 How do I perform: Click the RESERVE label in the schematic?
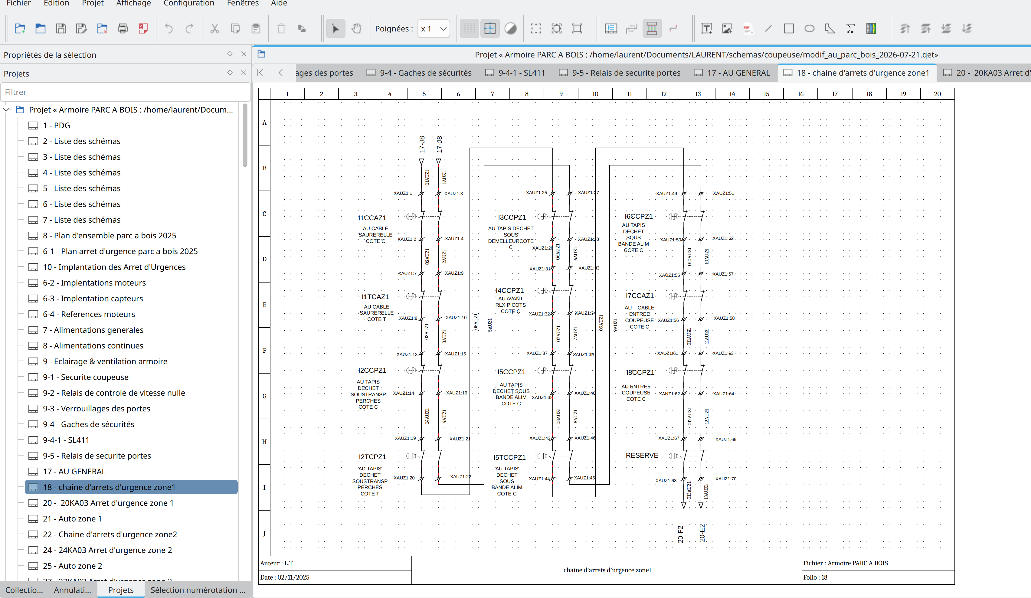coord(642,455)
